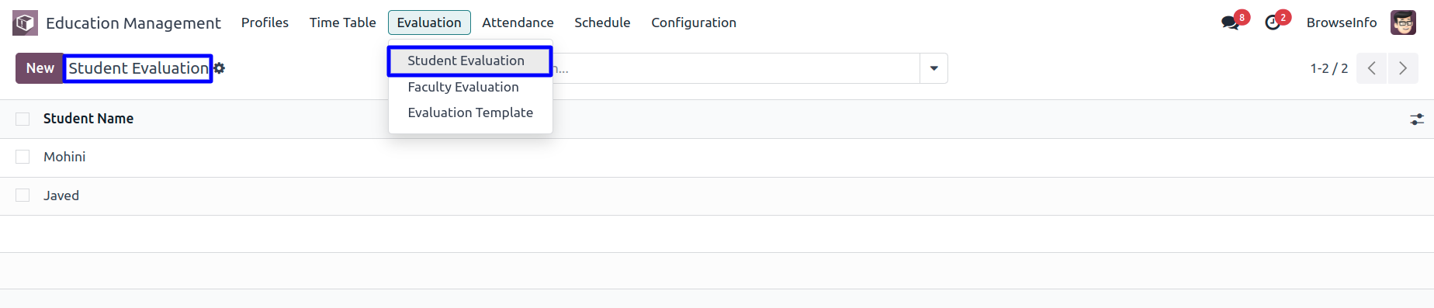Sort by Student Name column header
Image resolution: width=1434 pixels, height=308 pixels.
[88, 119]
